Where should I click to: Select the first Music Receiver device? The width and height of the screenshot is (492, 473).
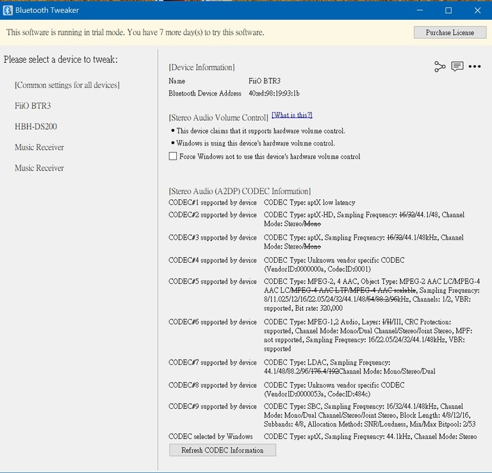point(39,147)
